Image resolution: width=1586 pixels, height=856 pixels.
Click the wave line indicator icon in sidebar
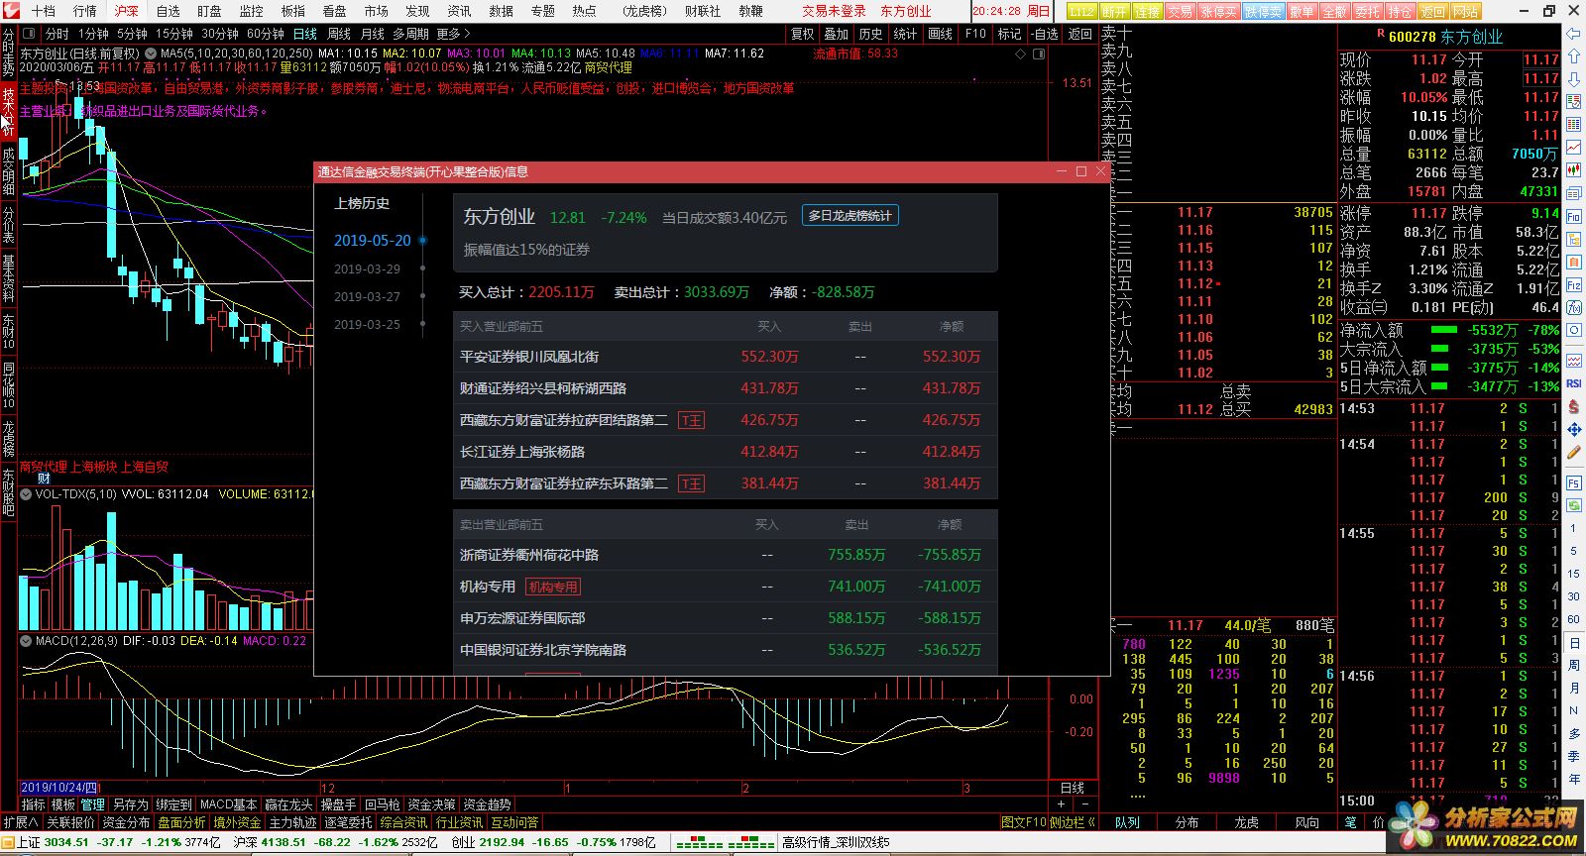click(1574, 361)
